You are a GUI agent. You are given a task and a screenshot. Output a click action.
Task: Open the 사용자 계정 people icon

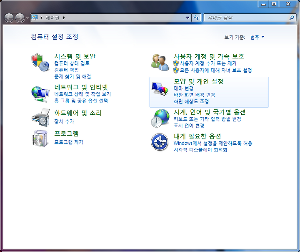point(160,63)
